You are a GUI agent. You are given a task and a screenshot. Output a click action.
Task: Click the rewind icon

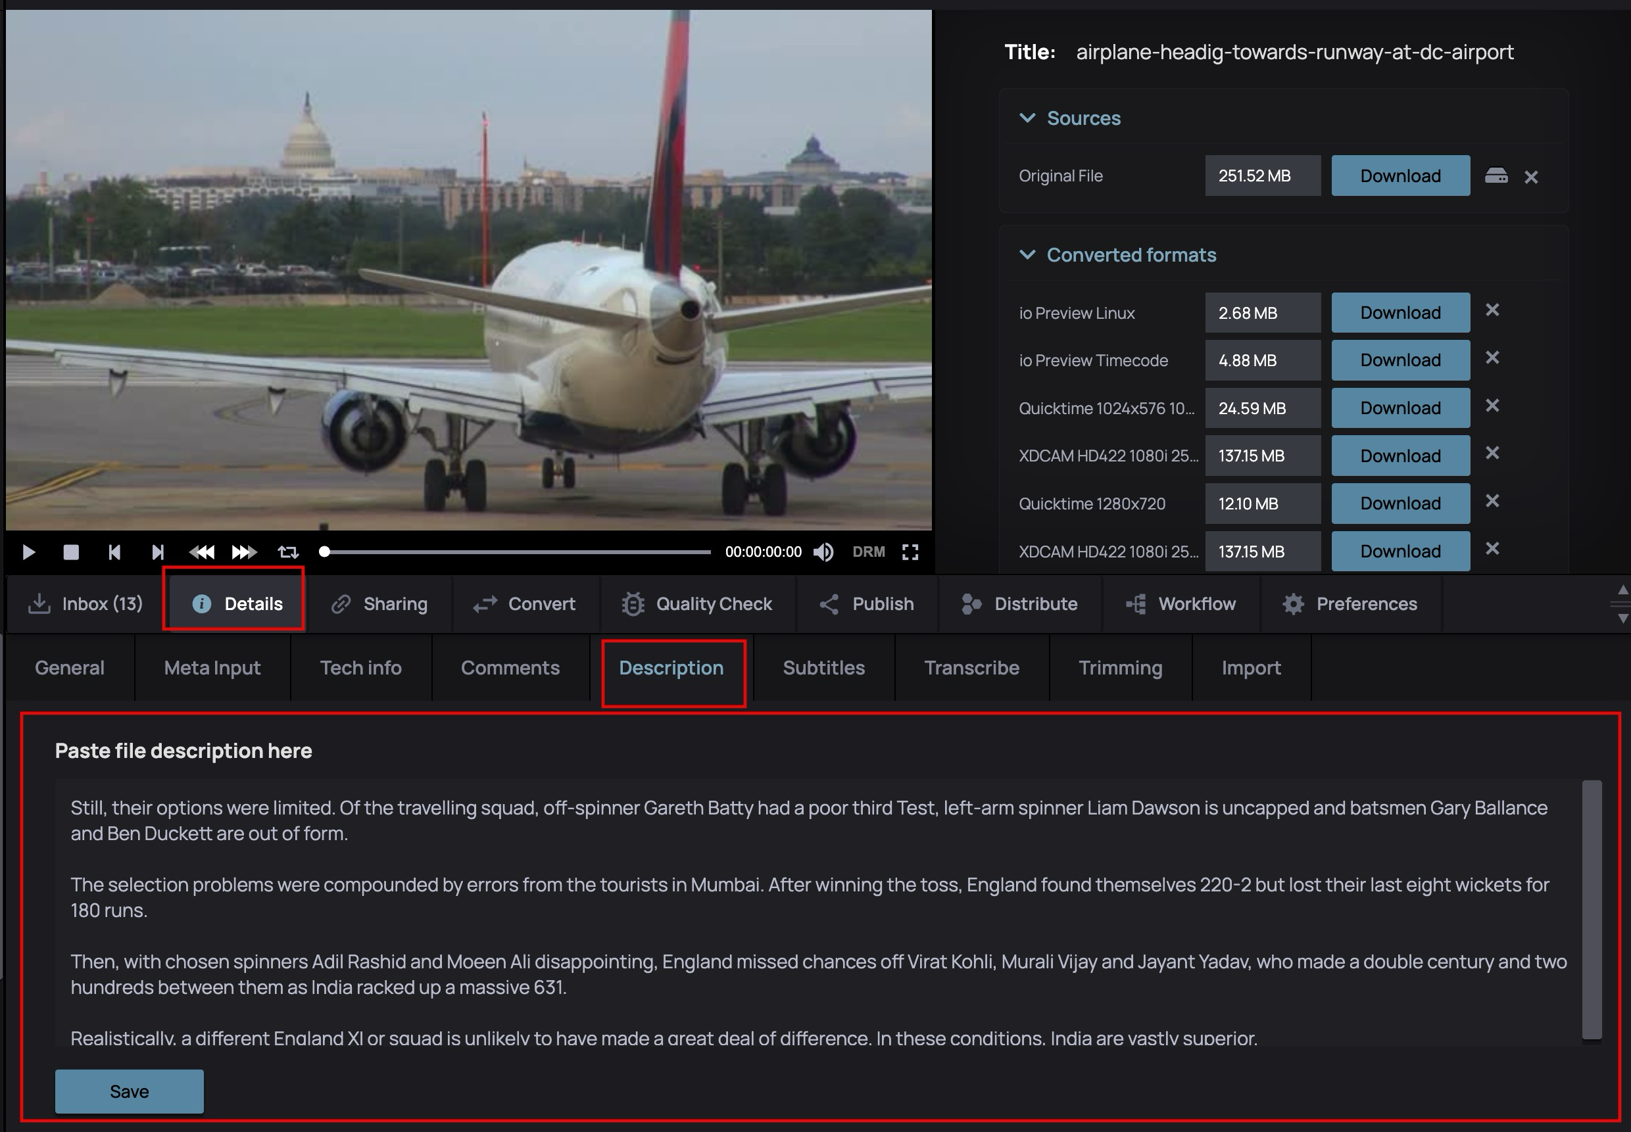click(201, 552)
